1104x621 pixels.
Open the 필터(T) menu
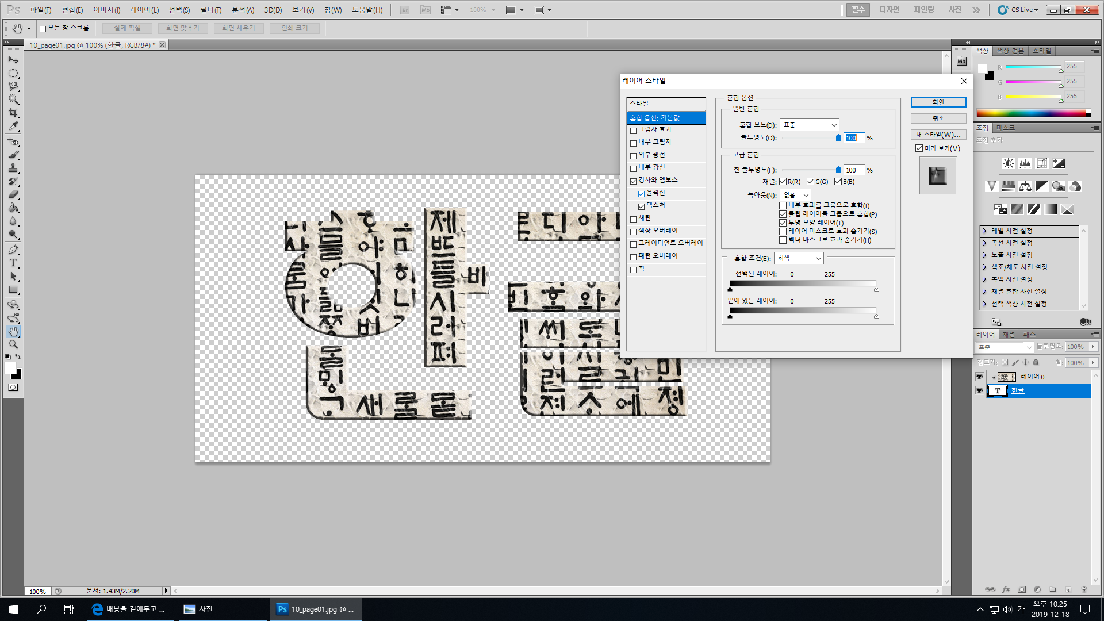pyautogui.click(x=210, y=10)
